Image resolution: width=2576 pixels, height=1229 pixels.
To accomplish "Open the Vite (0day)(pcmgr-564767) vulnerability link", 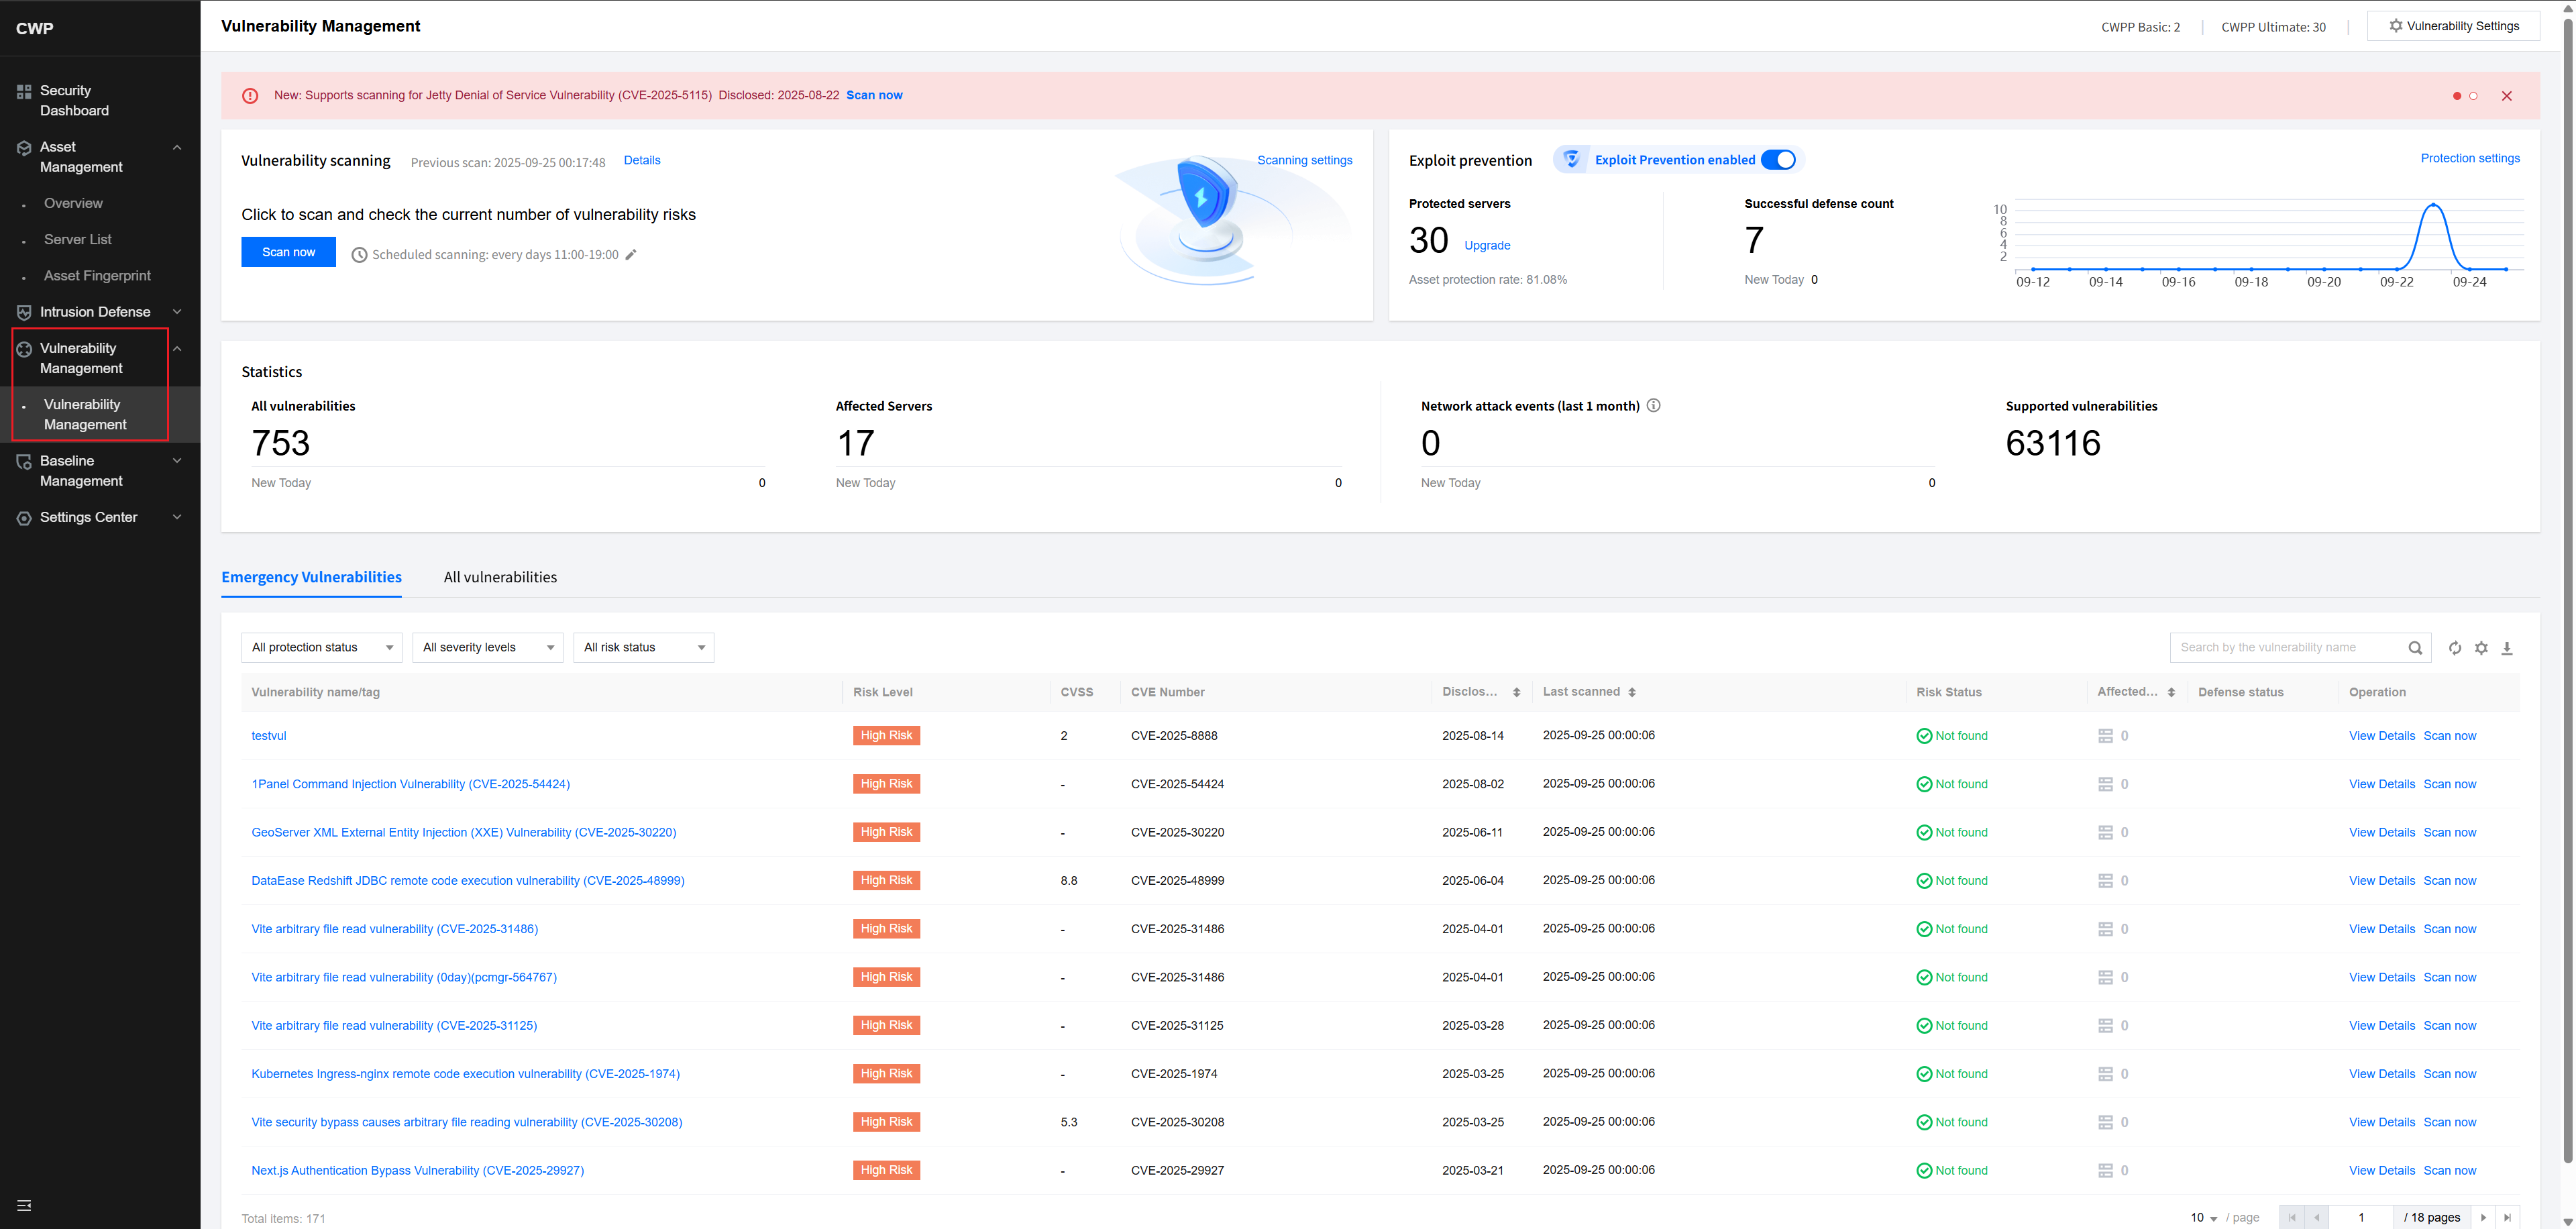I will 404,977.
